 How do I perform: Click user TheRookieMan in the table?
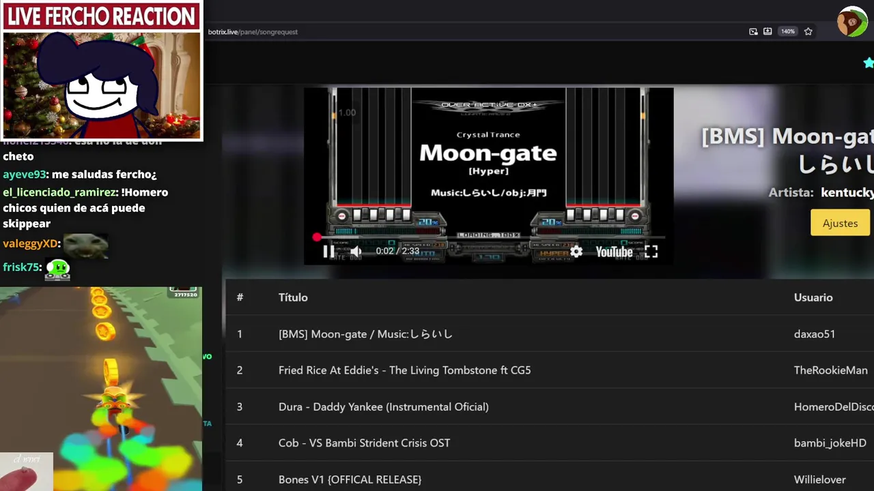831,370
